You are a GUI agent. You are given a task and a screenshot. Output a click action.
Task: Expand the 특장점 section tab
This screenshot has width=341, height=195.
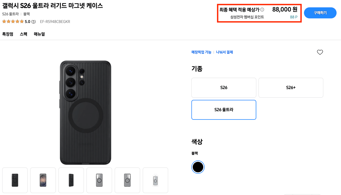pos(8,34)
